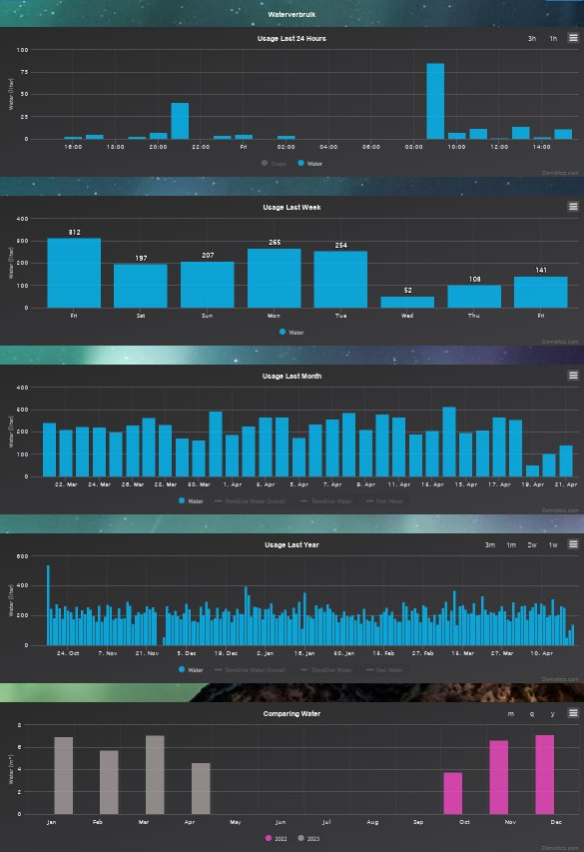Switch Comparing Water to month view (m)
This screenshot has width=584, height=852.
pos(511,714)
